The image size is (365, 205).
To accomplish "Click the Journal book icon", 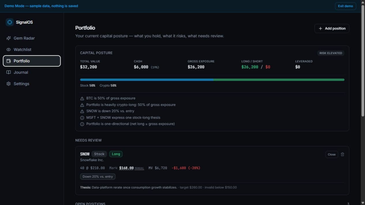I will click(x=8, y=72).
